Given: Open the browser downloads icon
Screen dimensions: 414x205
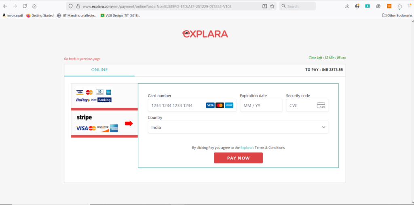Looking at the screenshot, I should 347,6.
